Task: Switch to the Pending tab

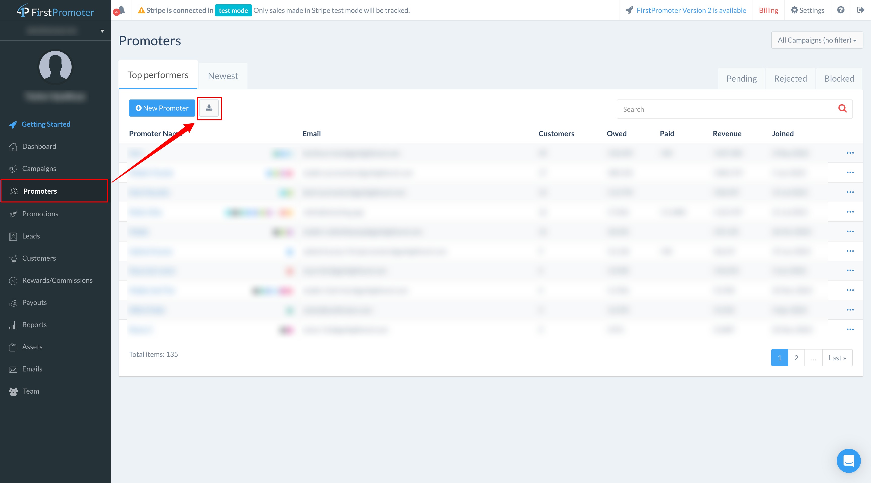Action: pos(741,79)
